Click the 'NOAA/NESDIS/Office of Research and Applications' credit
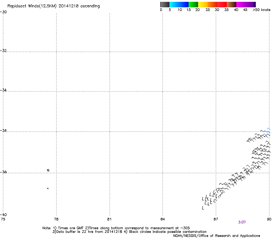The width and height of the screenshot is (272, 238). click(216, 236)
